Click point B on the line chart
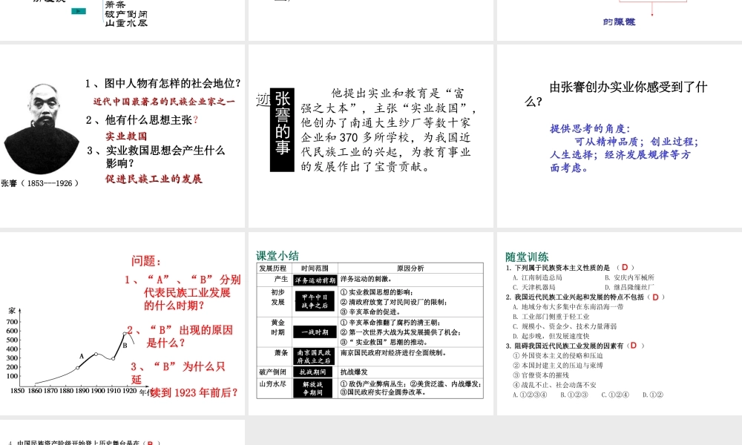Image resolution: width=742 pixels, height=445 pixels. click(x=125, y=345)
